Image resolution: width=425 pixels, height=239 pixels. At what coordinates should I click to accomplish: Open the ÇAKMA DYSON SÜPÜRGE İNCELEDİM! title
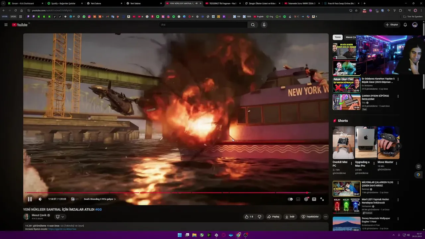coord(375,97)
